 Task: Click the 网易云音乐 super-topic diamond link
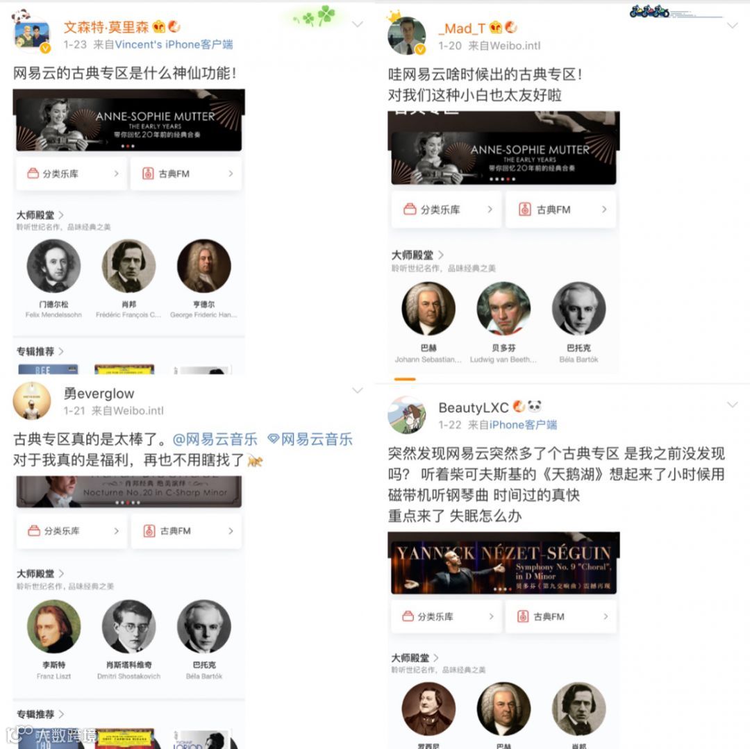pyautogui.click(x=310, y=439)
